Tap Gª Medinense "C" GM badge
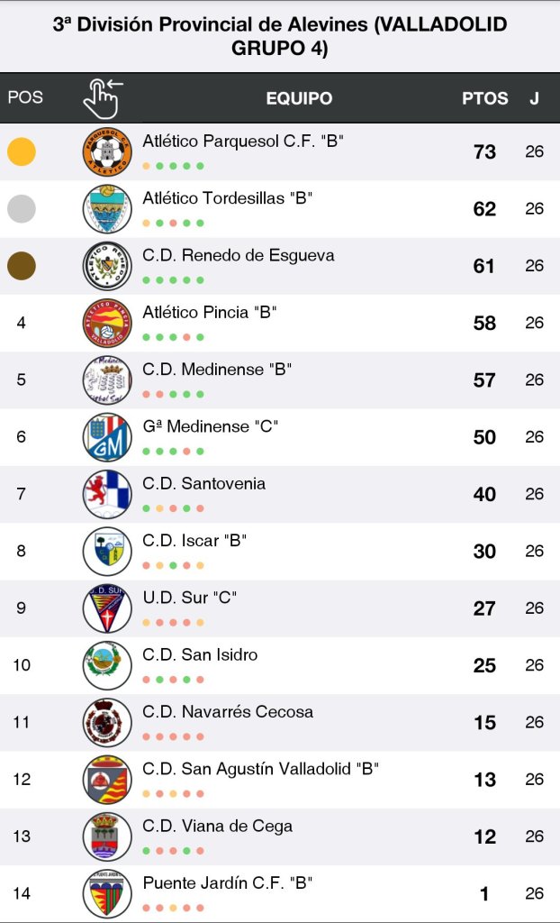The height and width of the screenshot is (923, 560). [107, 437]
